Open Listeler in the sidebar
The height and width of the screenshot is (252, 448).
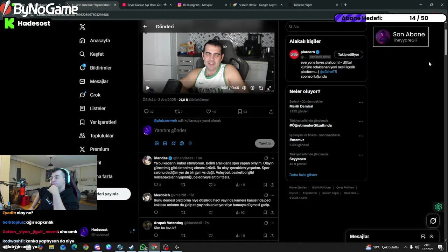(x=92, y=108)
